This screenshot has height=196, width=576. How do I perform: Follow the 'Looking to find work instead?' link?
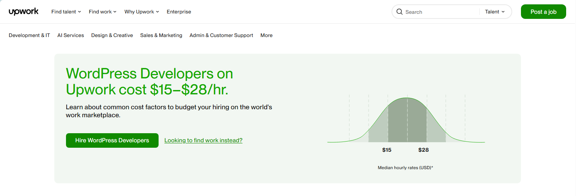click(x=203, y=140)
